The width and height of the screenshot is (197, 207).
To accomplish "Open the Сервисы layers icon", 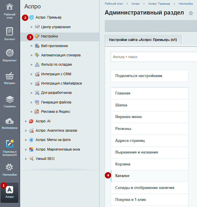I will point(10,99).
